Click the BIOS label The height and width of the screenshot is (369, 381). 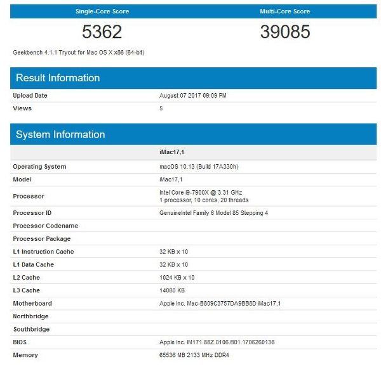(x=20, y=342)
